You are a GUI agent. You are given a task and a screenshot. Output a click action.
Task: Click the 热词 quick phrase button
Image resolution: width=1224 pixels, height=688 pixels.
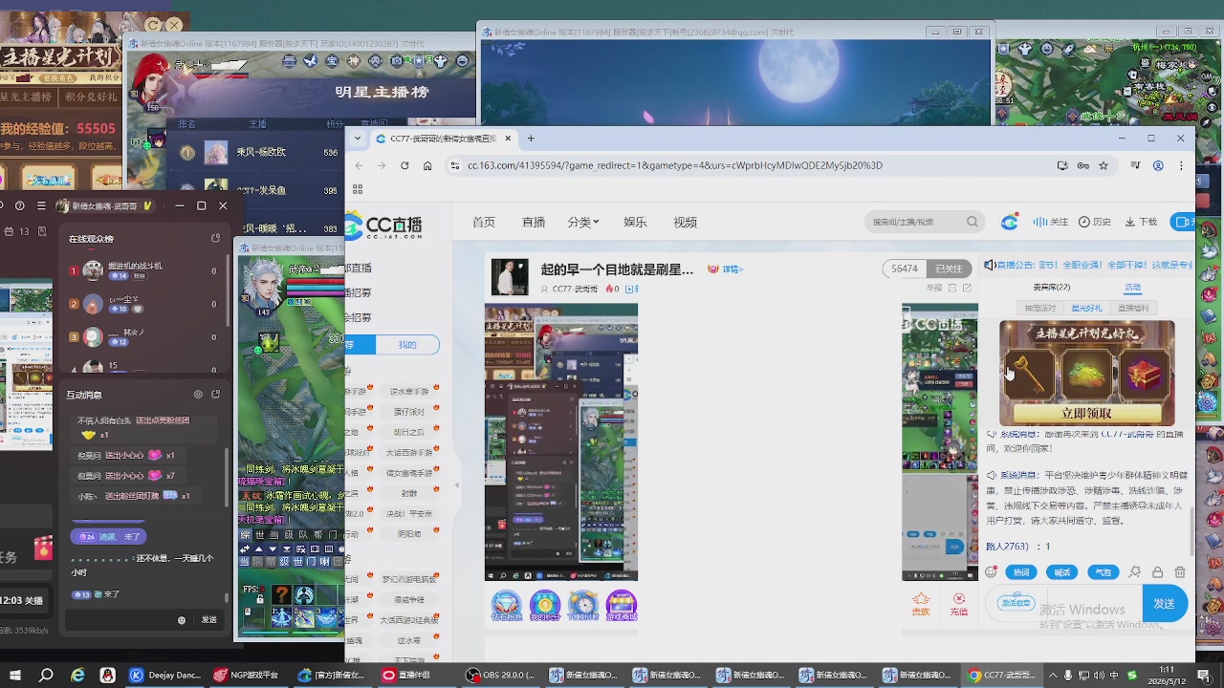[x=1022, y=572]
